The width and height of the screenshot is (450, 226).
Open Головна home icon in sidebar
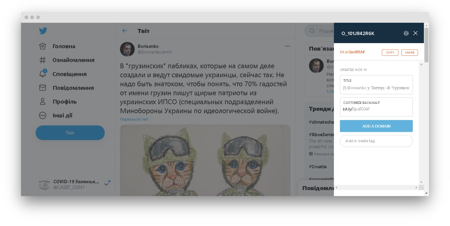pos(43,46)
